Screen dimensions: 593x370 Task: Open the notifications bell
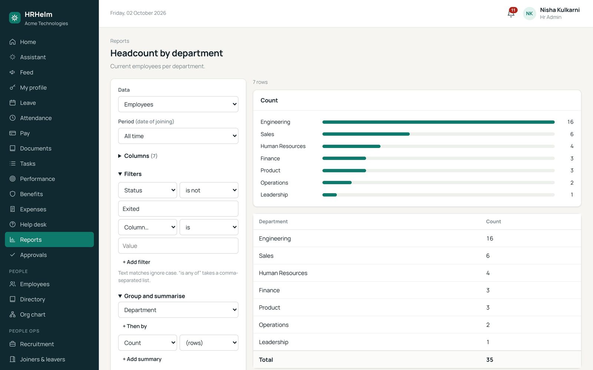coord(511,13)
